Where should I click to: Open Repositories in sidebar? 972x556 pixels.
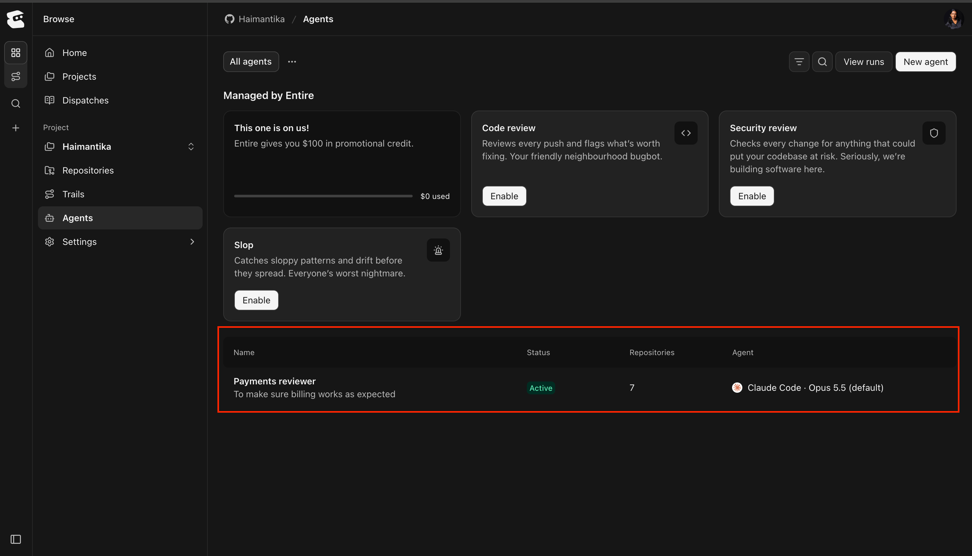point(120,170)
